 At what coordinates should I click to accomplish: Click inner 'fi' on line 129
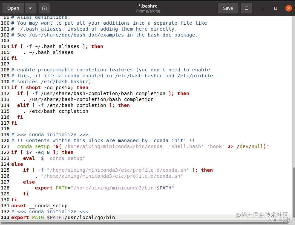coord(26,194)
